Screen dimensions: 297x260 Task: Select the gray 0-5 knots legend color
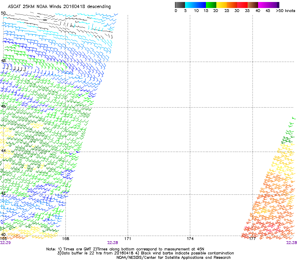tap(180, 5)
